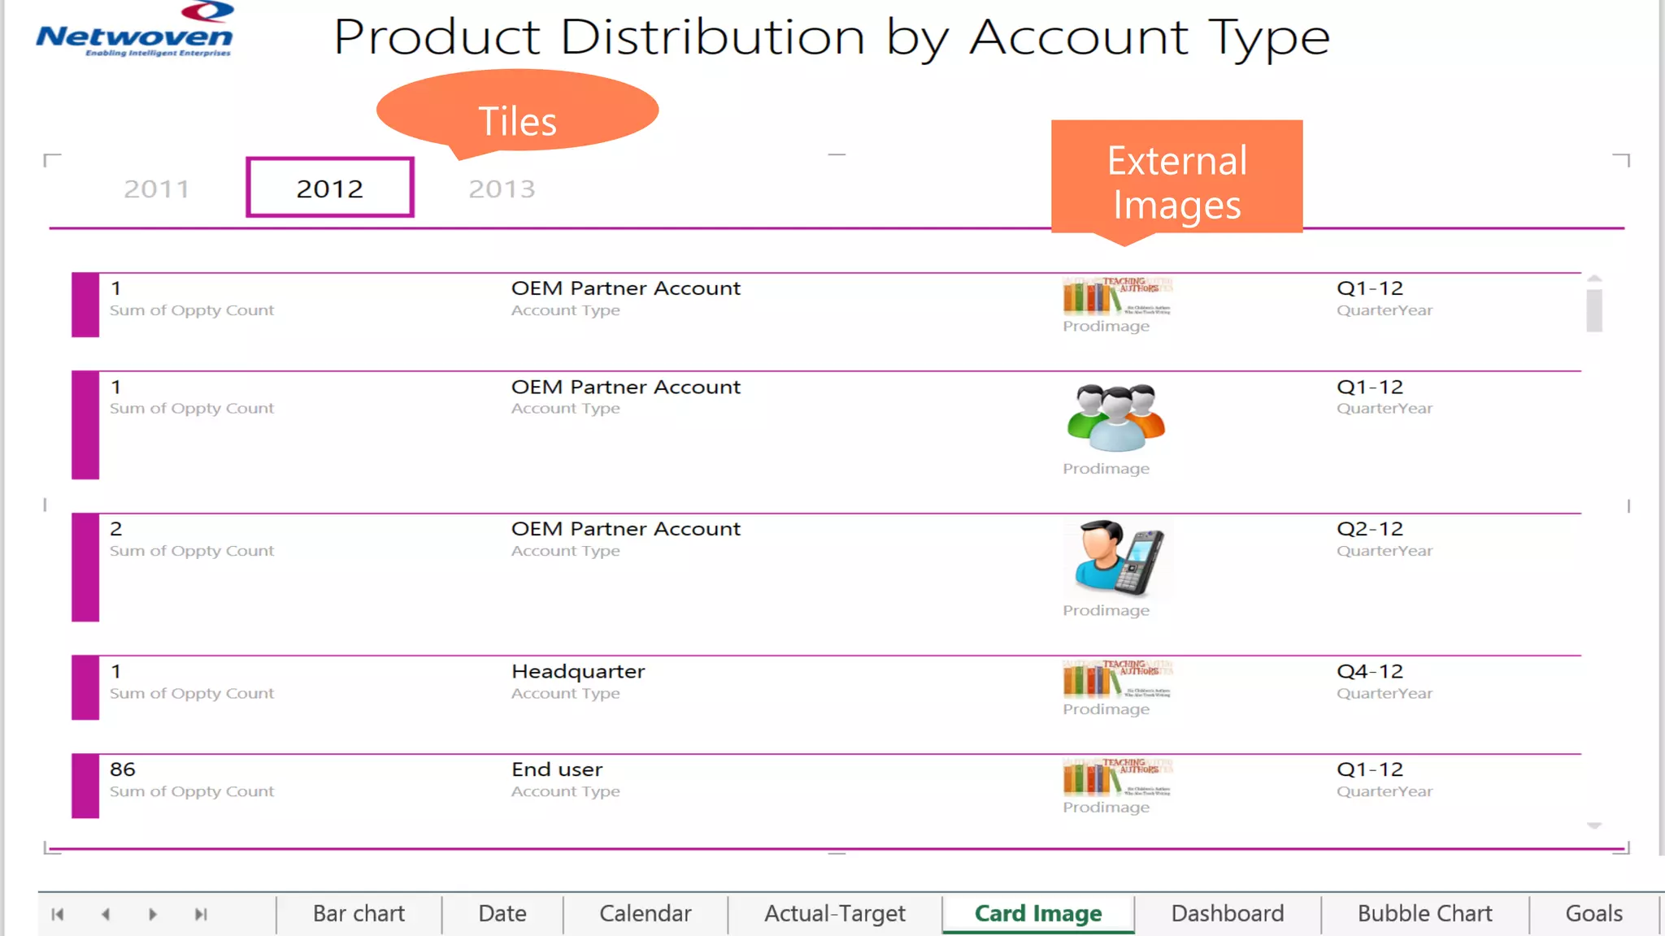Go to first sheet navigation arrow
The image size is (1665, 936).
pyautogui.click(x=58, y=914)
